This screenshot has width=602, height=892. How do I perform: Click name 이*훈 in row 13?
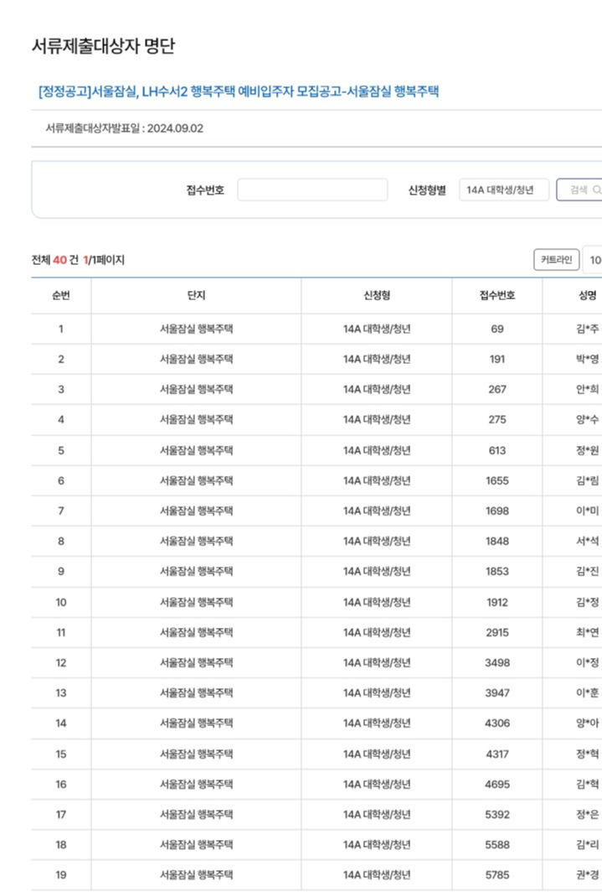(587, 692)
